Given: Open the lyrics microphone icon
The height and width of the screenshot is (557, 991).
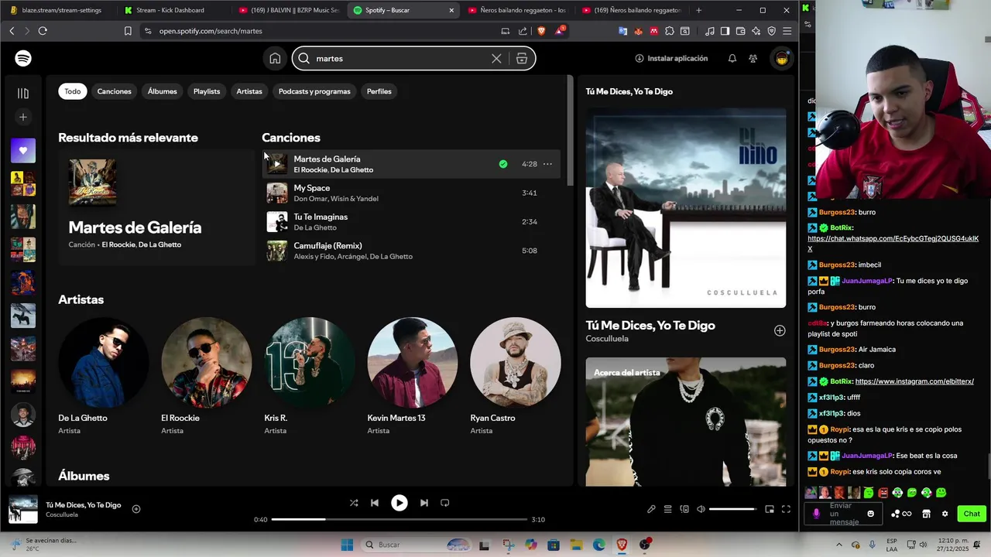Looking at the screenshot, I should pos(651,509).
